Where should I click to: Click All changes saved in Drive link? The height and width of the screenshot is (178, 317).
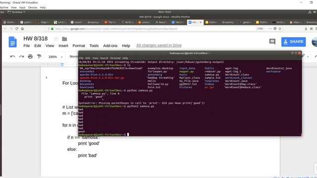point(159,45)
